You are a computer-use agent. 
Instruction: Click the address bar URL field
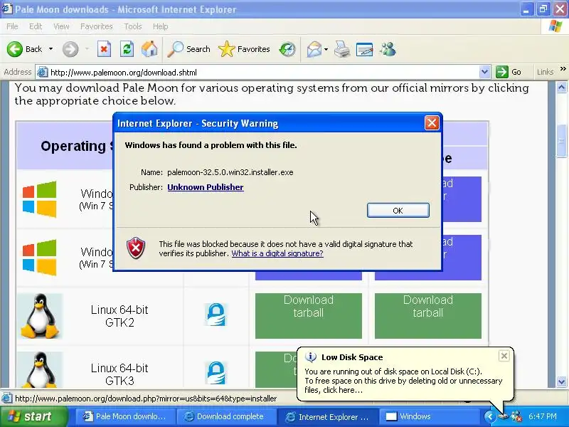coord(263,73)
